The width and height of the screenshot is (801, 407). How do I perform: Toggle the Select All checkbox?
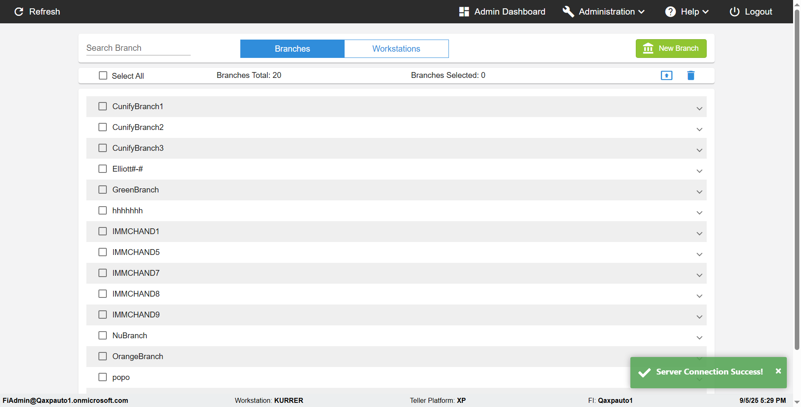(x=103, y=75)
